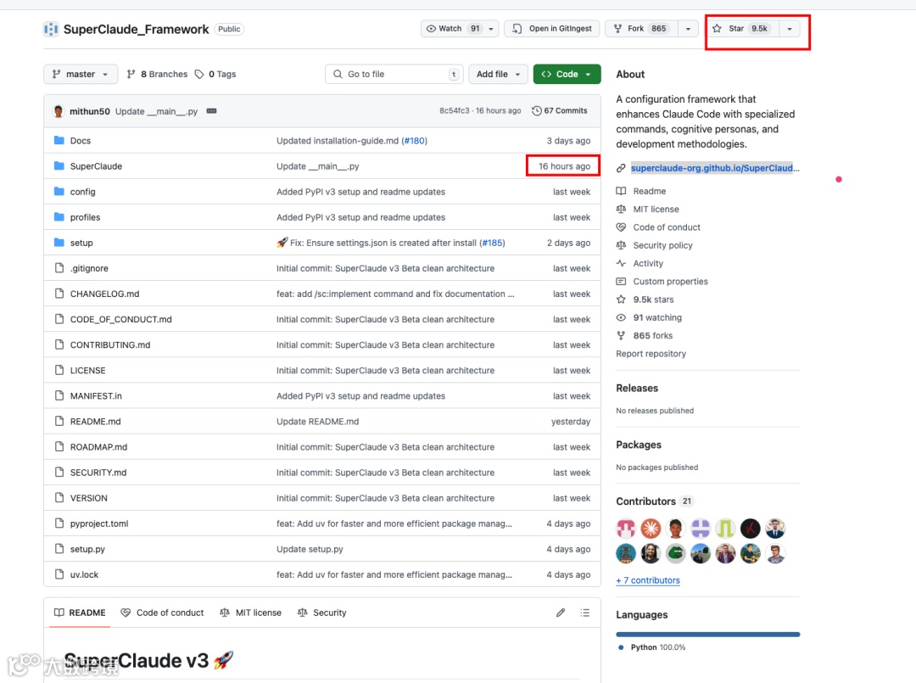Open the master branch selector
This screenshot has height=683, width=916.
click(81, 74)
